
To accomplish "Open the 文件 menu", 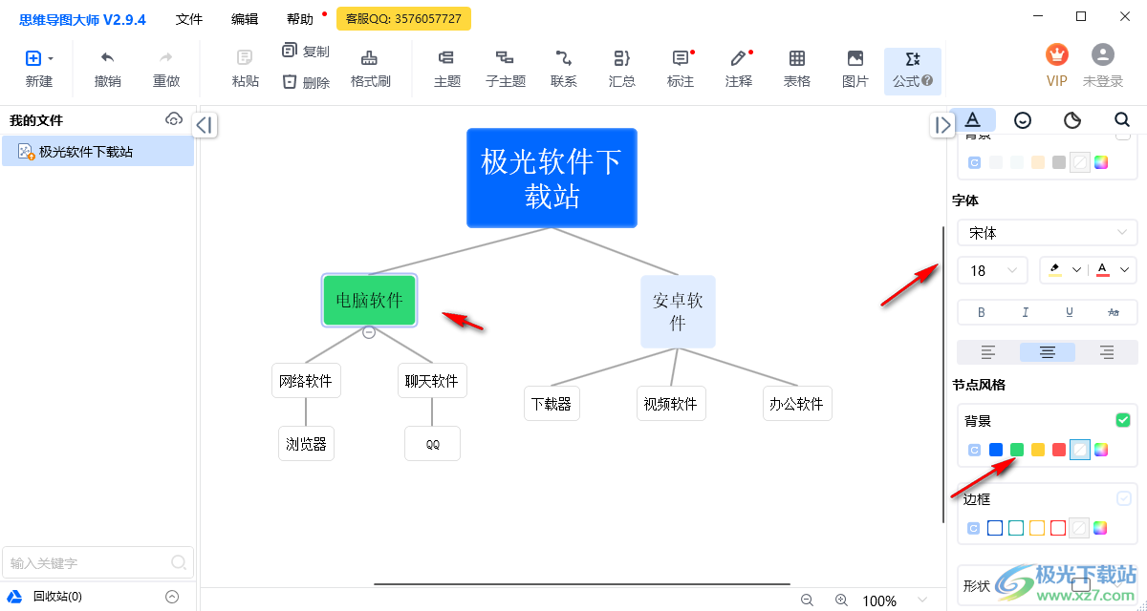I will pos(189,19).
